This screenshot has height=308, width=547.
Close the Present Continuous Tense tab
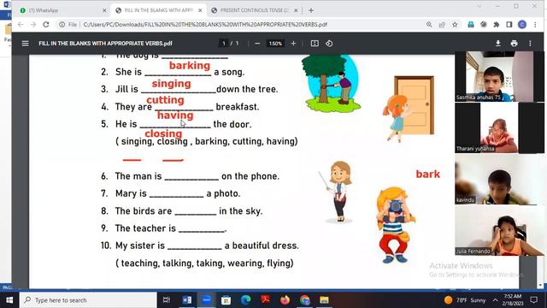tap(296, 10)
